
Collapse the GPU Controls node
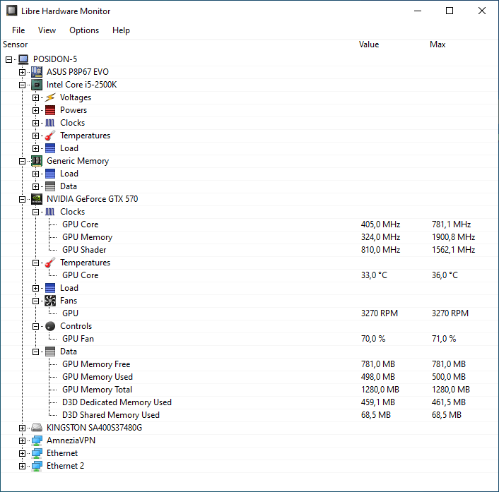pyautogui.click(x=35, y=326)
